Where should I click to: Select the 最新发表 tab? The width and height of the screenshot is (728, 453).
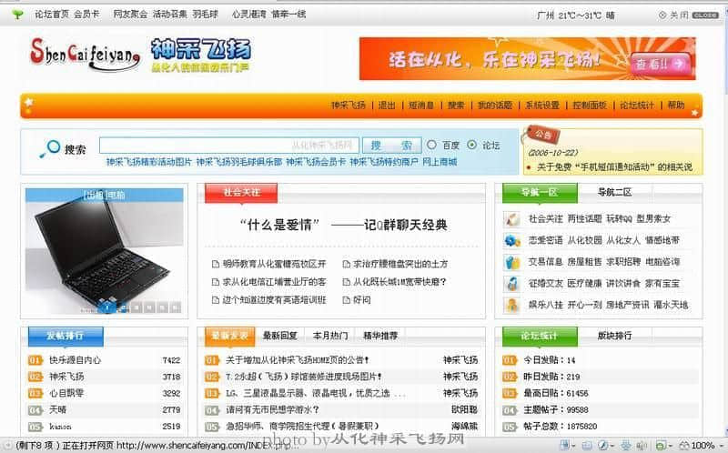point(230,336)
